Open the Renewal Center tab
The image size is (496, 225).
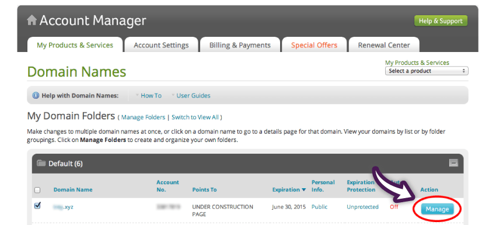click(384, 45)
